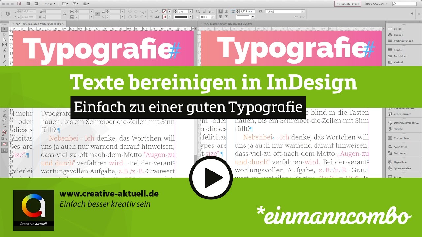The width and height of the screenshot is (422, 237).
Task: Select the Selection arrow tool
Action: tap(5, 29)
